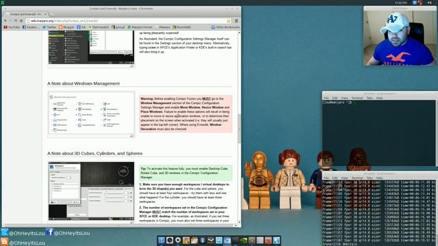The height and width of the screenshot is (246, 438).
Task: Open Edit menu in upper Terminal window
Action: 335,98
